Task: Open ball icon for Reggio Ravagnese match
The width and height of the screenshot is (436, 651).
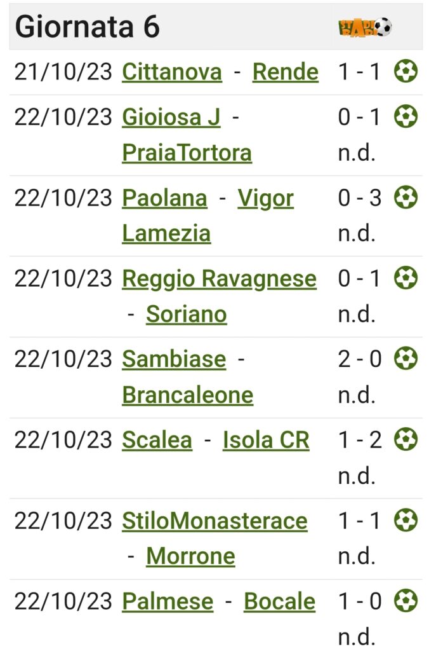Action: 406,278
